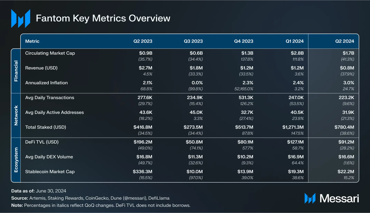Viewport: 370px width, 213px height.
Task: Click the Stablecoin Market Cap row label
Action: [x=49, y=171]
